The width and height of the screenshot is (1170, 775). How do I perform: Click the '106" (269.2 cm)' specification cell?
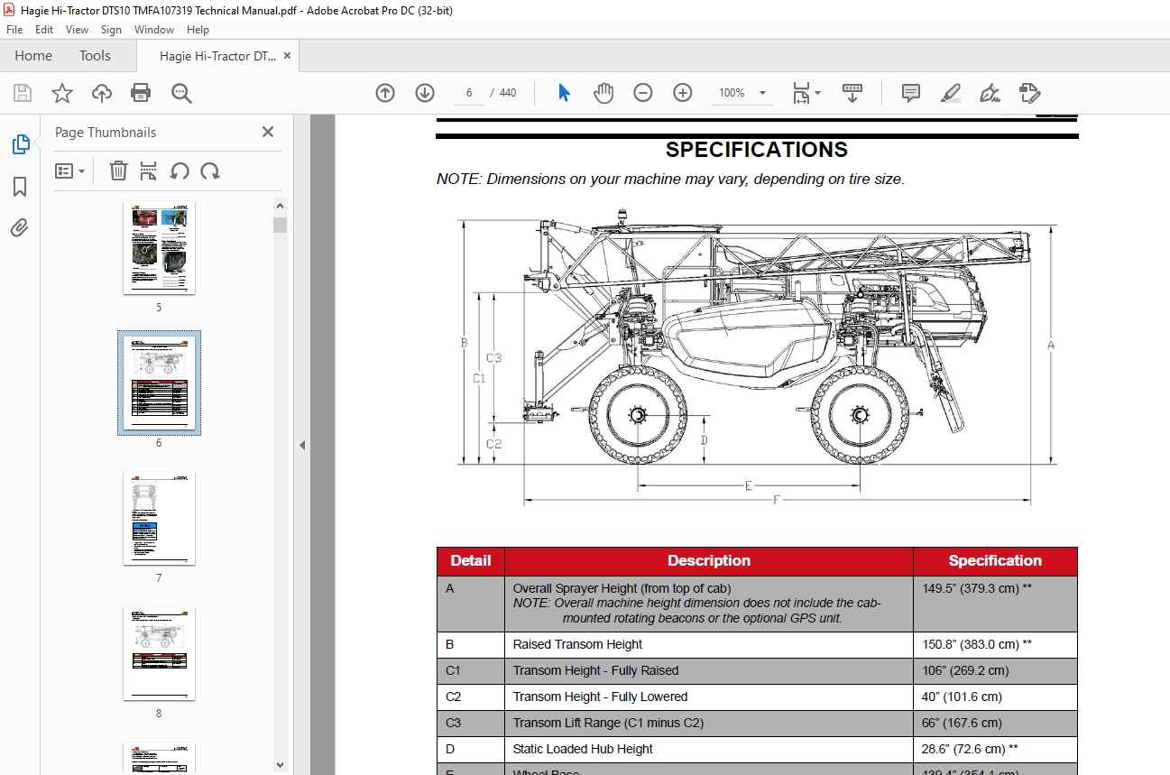(995, 671)
